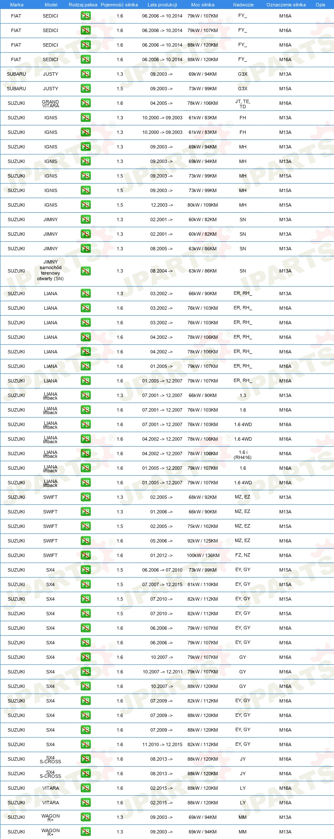This screenshot has height=839, width=334.
Task: Click fuel icon in SX4 81kW / 110KM row
Action: point(85,584)
